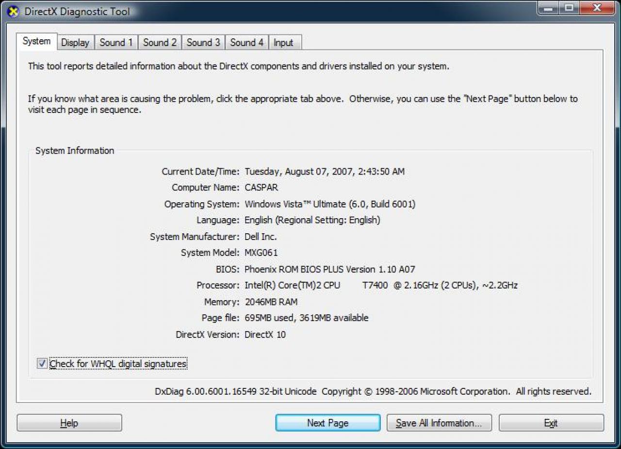Open the Sound 2 tab
Screen dimensions: 621x449
coord(160,43)
